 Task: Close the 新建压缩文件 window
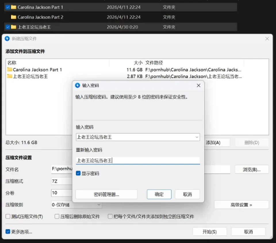pyautogui.click(x=267, y=39)
